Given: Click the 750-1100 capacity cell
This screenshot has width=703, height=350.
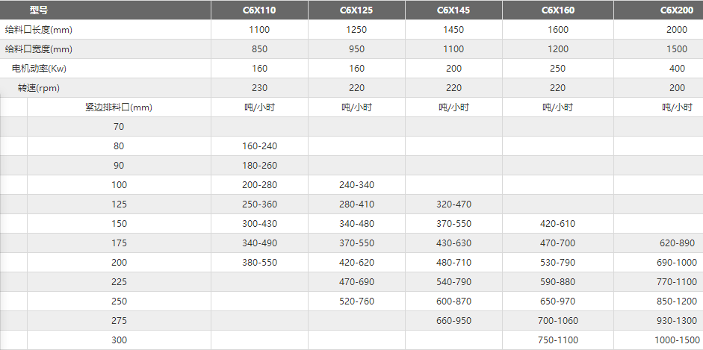Looking at the screenshot, I should click(558, 340).
